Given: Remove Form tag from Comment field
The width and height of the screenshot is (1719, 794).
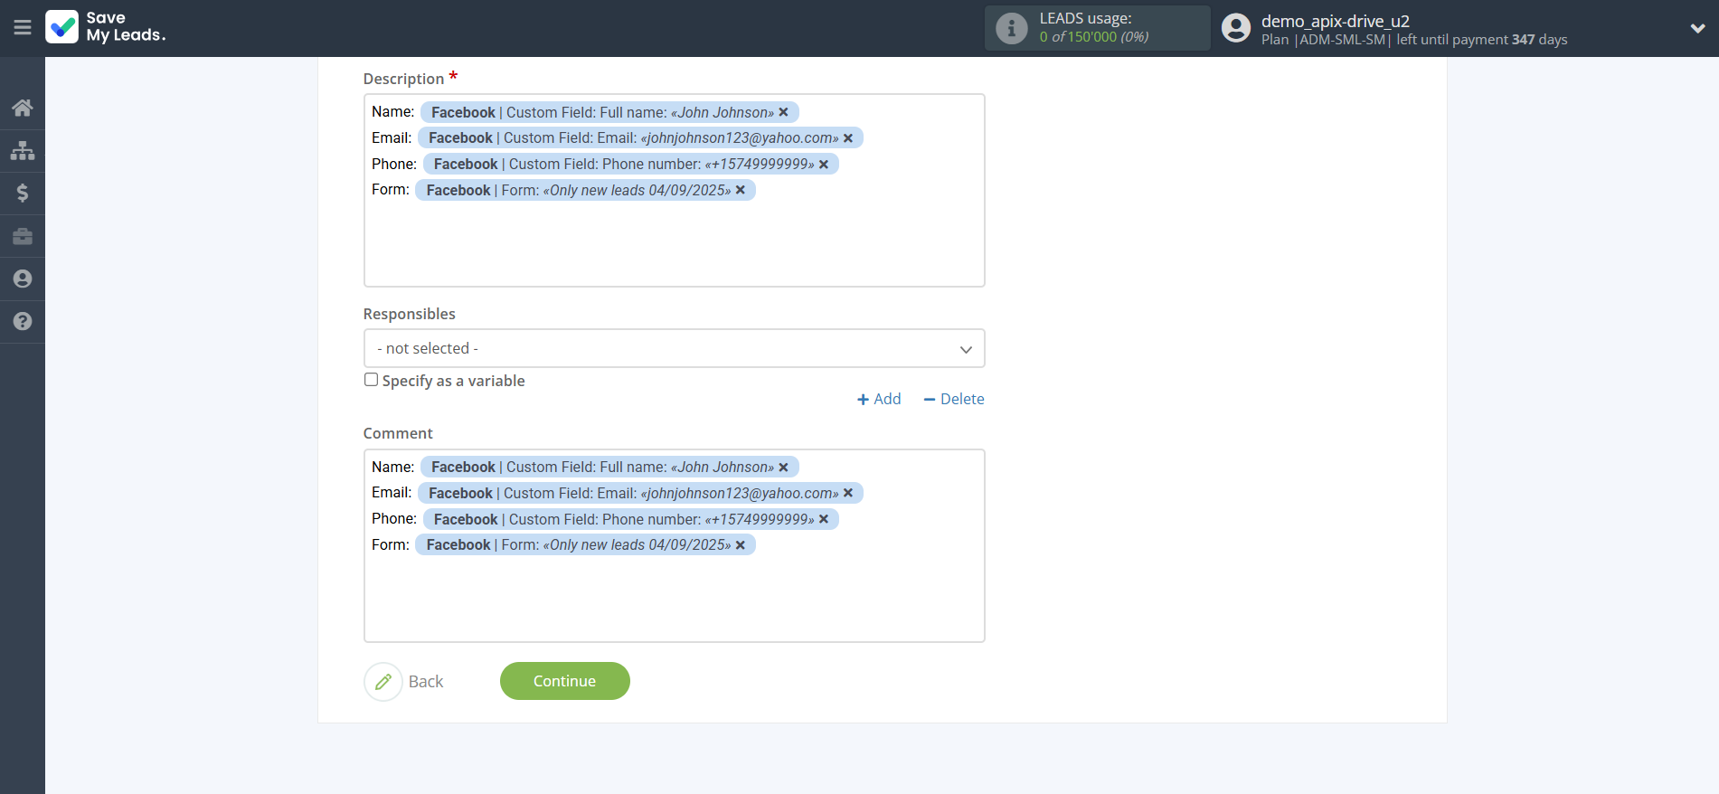Looking at the screenshot, I should click(741, 545).
